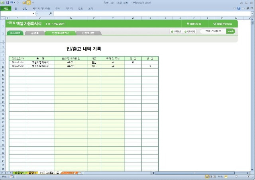Click the gray 품명표 tab button in the sheet
The image size is (255, 180).
pos(35,33)
